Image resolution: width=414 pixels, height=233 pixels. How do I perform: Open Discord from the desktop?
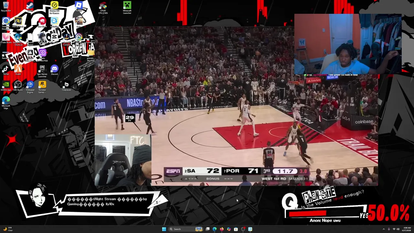tap(54, 70)
